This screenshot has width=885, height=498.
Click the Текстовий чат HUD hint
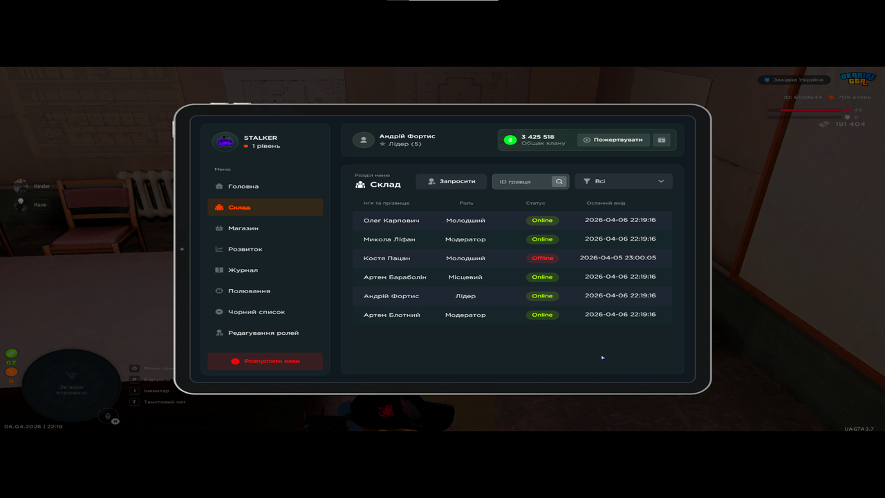(165, 402)
